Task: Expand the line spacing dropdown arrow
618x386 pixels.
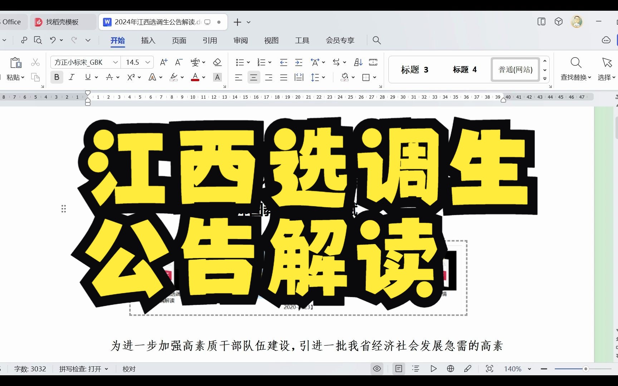Action: 324,77
